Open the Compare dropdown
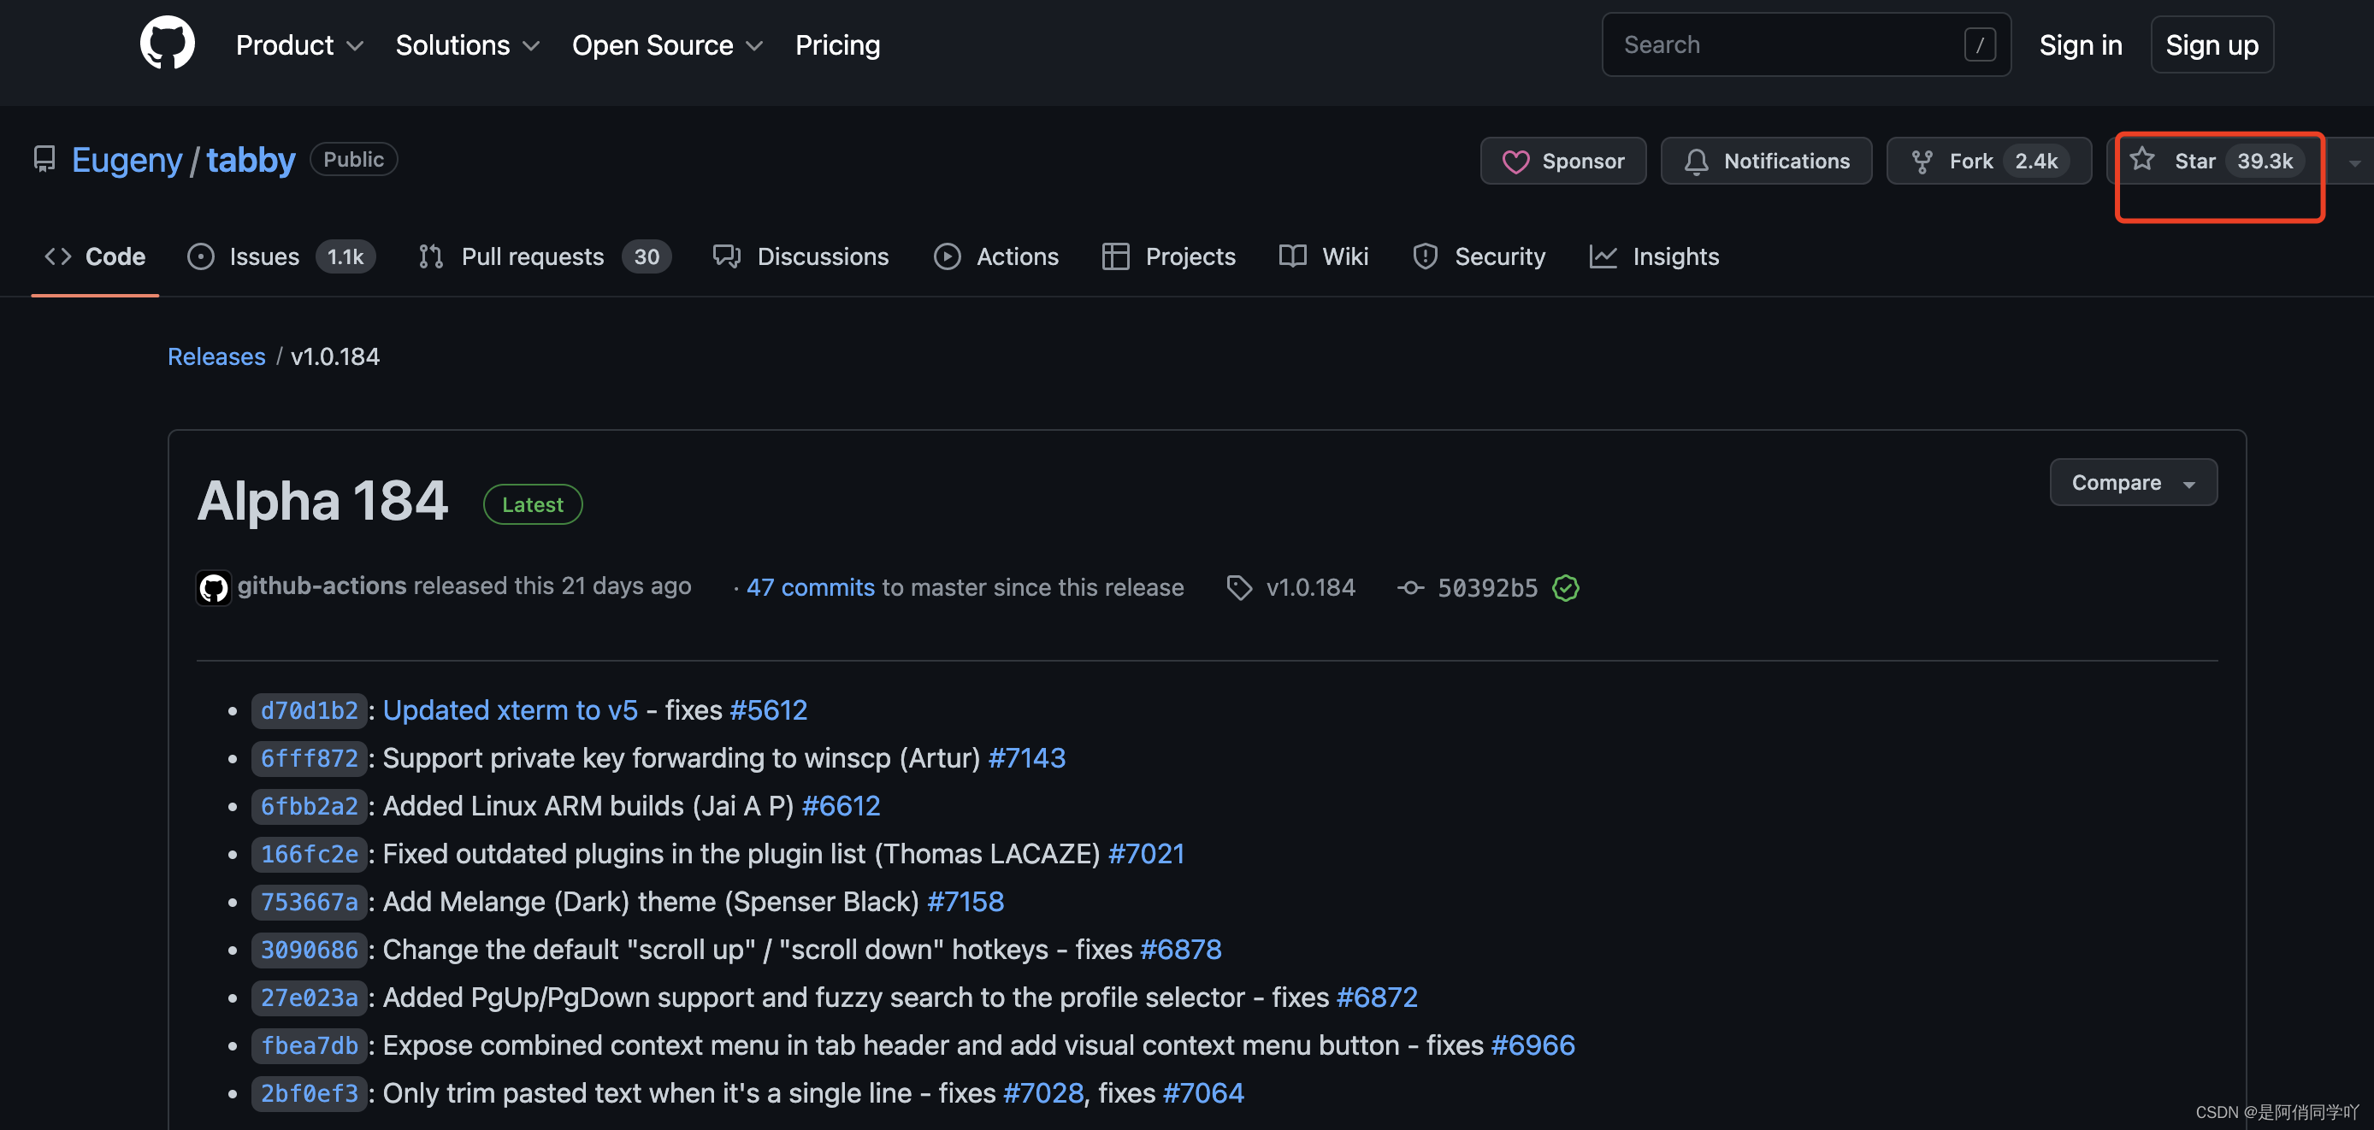 (2132, 483)
